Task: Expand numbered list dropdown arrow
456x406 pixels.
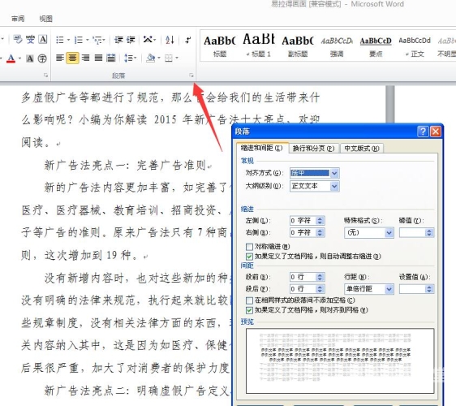Action: click(87, 40)
